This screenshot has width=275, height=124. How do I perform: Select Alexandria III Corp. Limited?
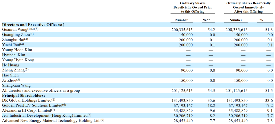tap(27, 110)
